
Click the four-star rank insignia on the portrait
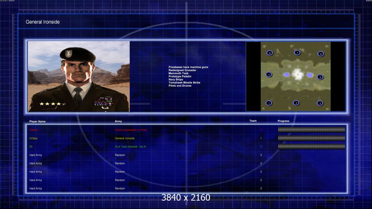[x=53, y=104]
